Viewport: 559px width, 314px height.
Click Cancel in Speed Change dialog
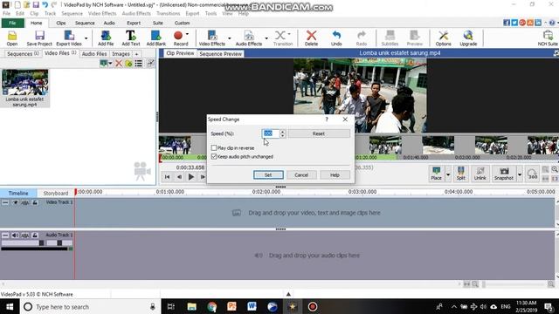point(301,174)
